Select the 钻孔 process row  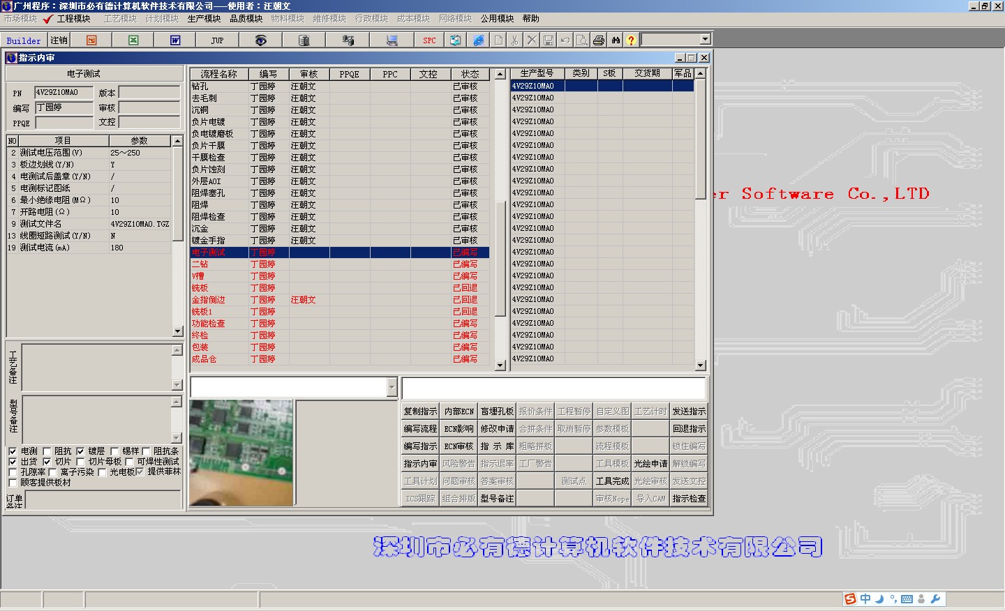coord(339,86)
